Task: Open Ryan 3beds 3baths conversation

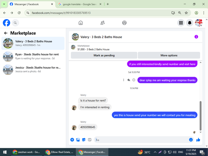Action: [x=33, y=56]
